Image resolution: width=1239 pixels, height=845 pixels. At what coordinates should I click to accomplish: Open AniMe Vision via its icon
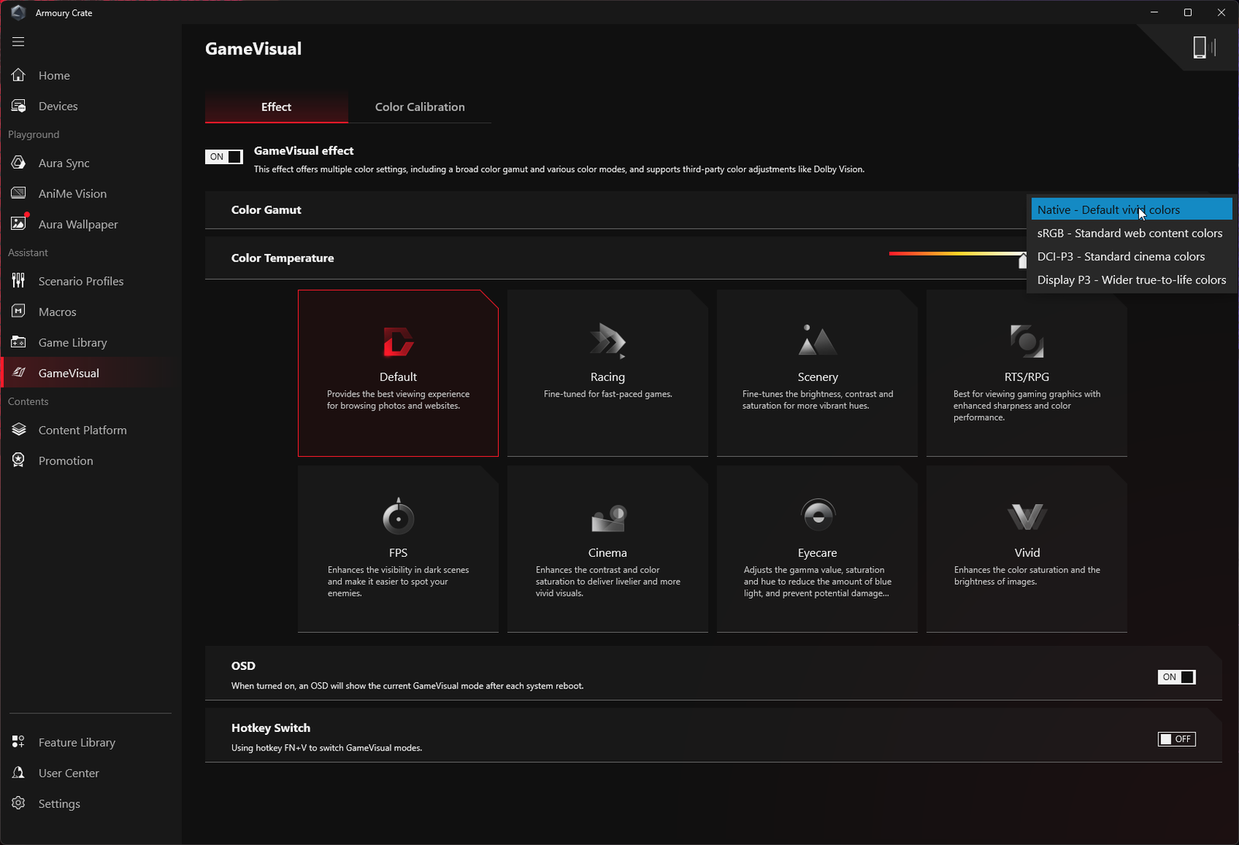pyautogui.click(x=19, y=194)
